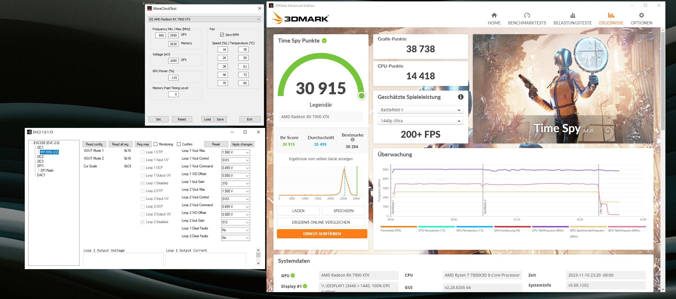Open the Benchmarktests gauge icon

tap(527, 15)
